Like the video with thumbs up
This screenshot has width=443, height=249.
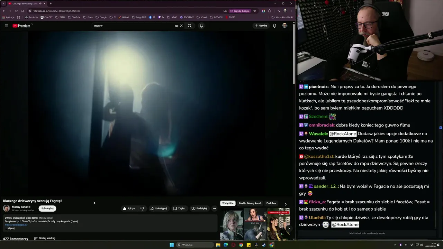coord(129,209)
